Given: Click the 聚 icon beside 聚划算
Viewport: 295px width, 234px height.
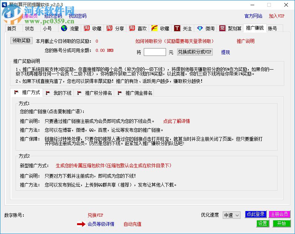Looking at the screenshot, I should (222, 28).
